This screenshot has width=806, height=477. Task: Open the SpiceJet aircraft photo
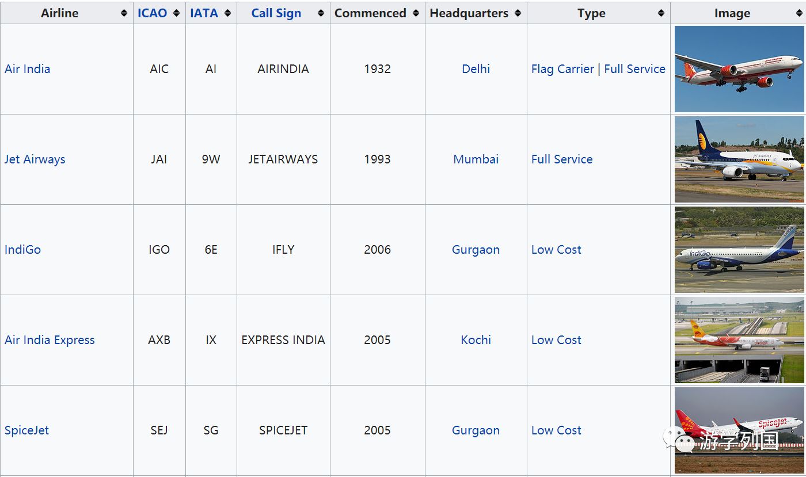click(x=739, y=430)
